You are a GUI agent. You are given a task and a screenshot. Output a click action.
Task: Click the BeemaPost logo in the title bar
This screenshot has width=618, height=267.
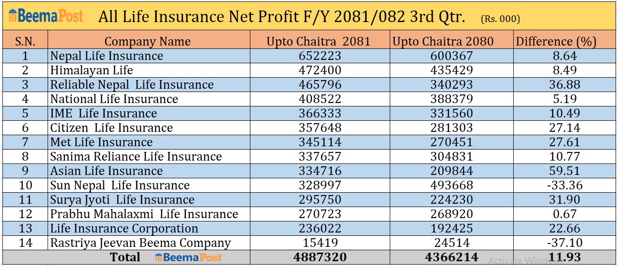pyautogui.click(x=46, y=16)
